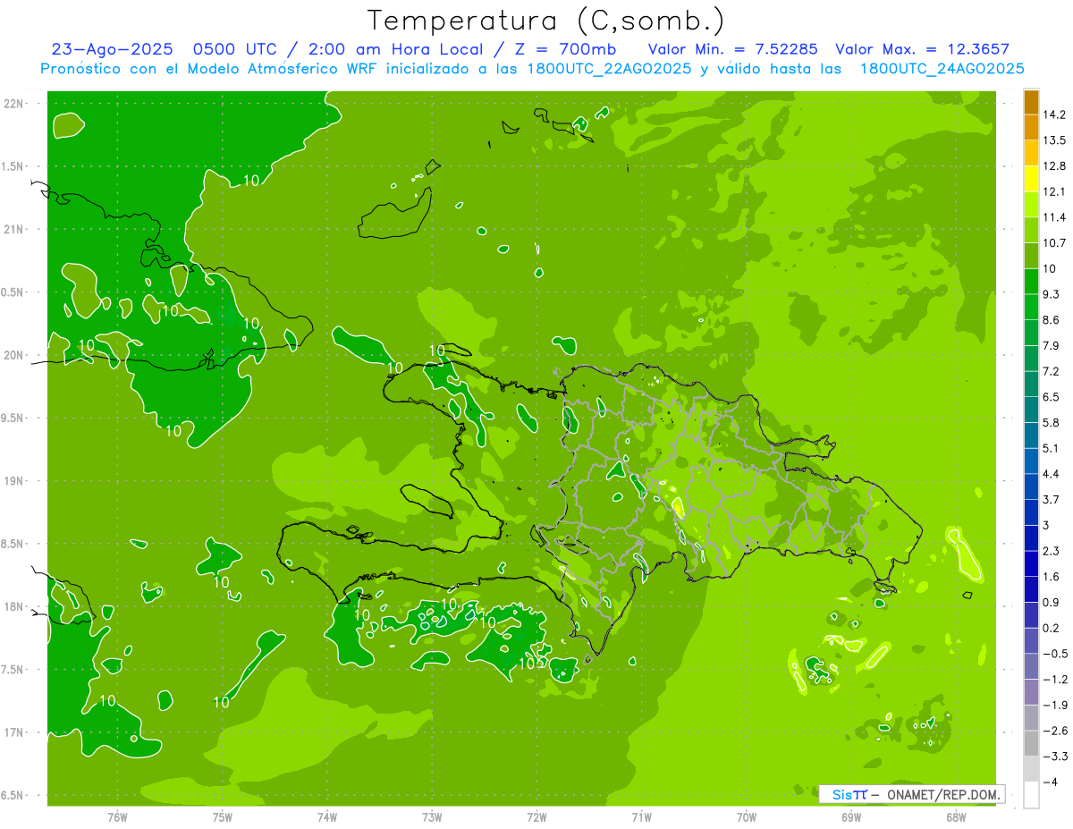This screenshot has width=1073, height=829.
Task: Click the "9.3" colorbar label
Action: [x=1052, y=294]
